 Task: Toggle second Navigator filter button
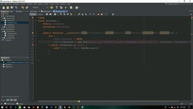[11, 100]
